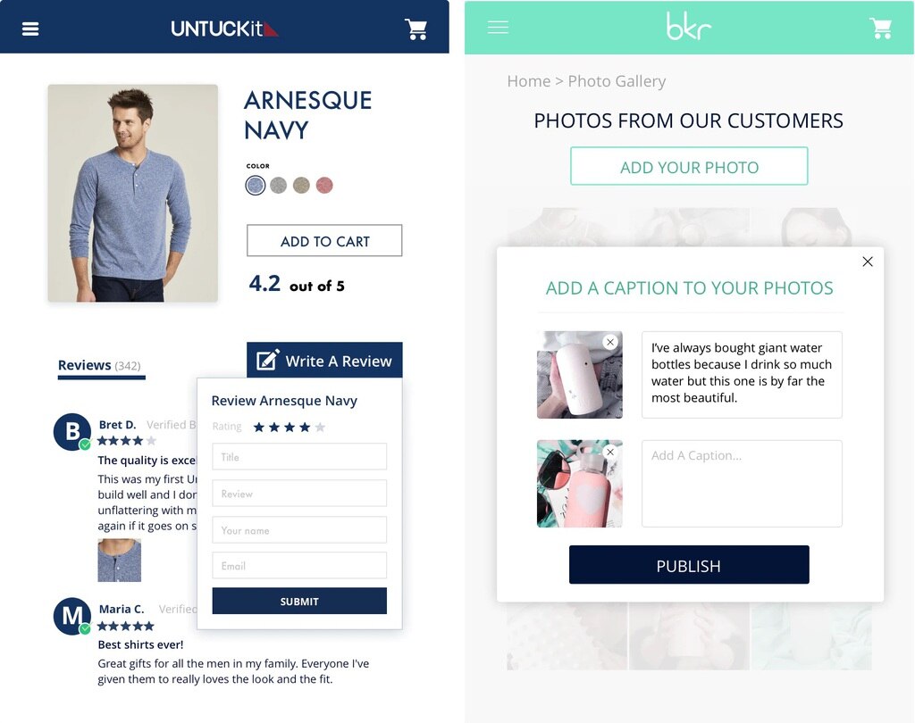915x723 pixels.
Task: Click the Add To Cart button
Action: tap(324, 241)
